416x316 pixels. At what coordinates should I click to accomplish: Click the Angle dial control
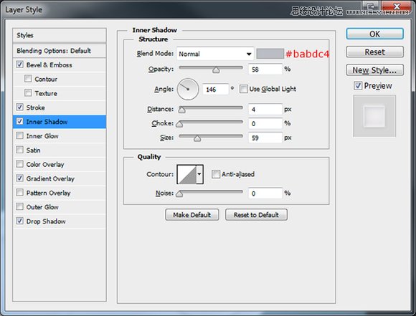(x=188, y=89)
